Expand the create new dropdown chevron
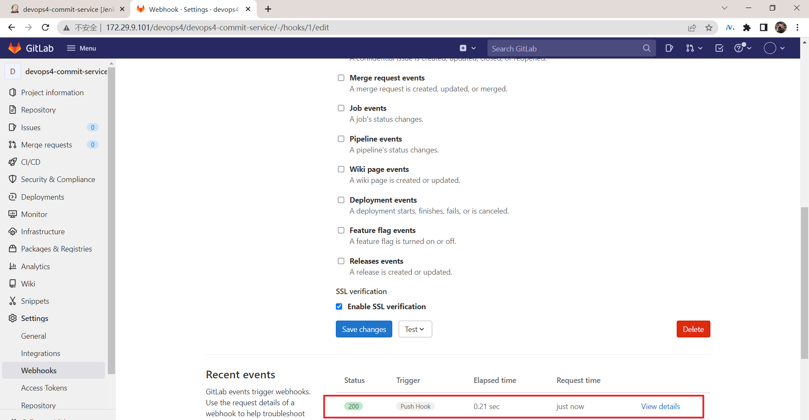The image size is (809, 420). click(474, 48)
